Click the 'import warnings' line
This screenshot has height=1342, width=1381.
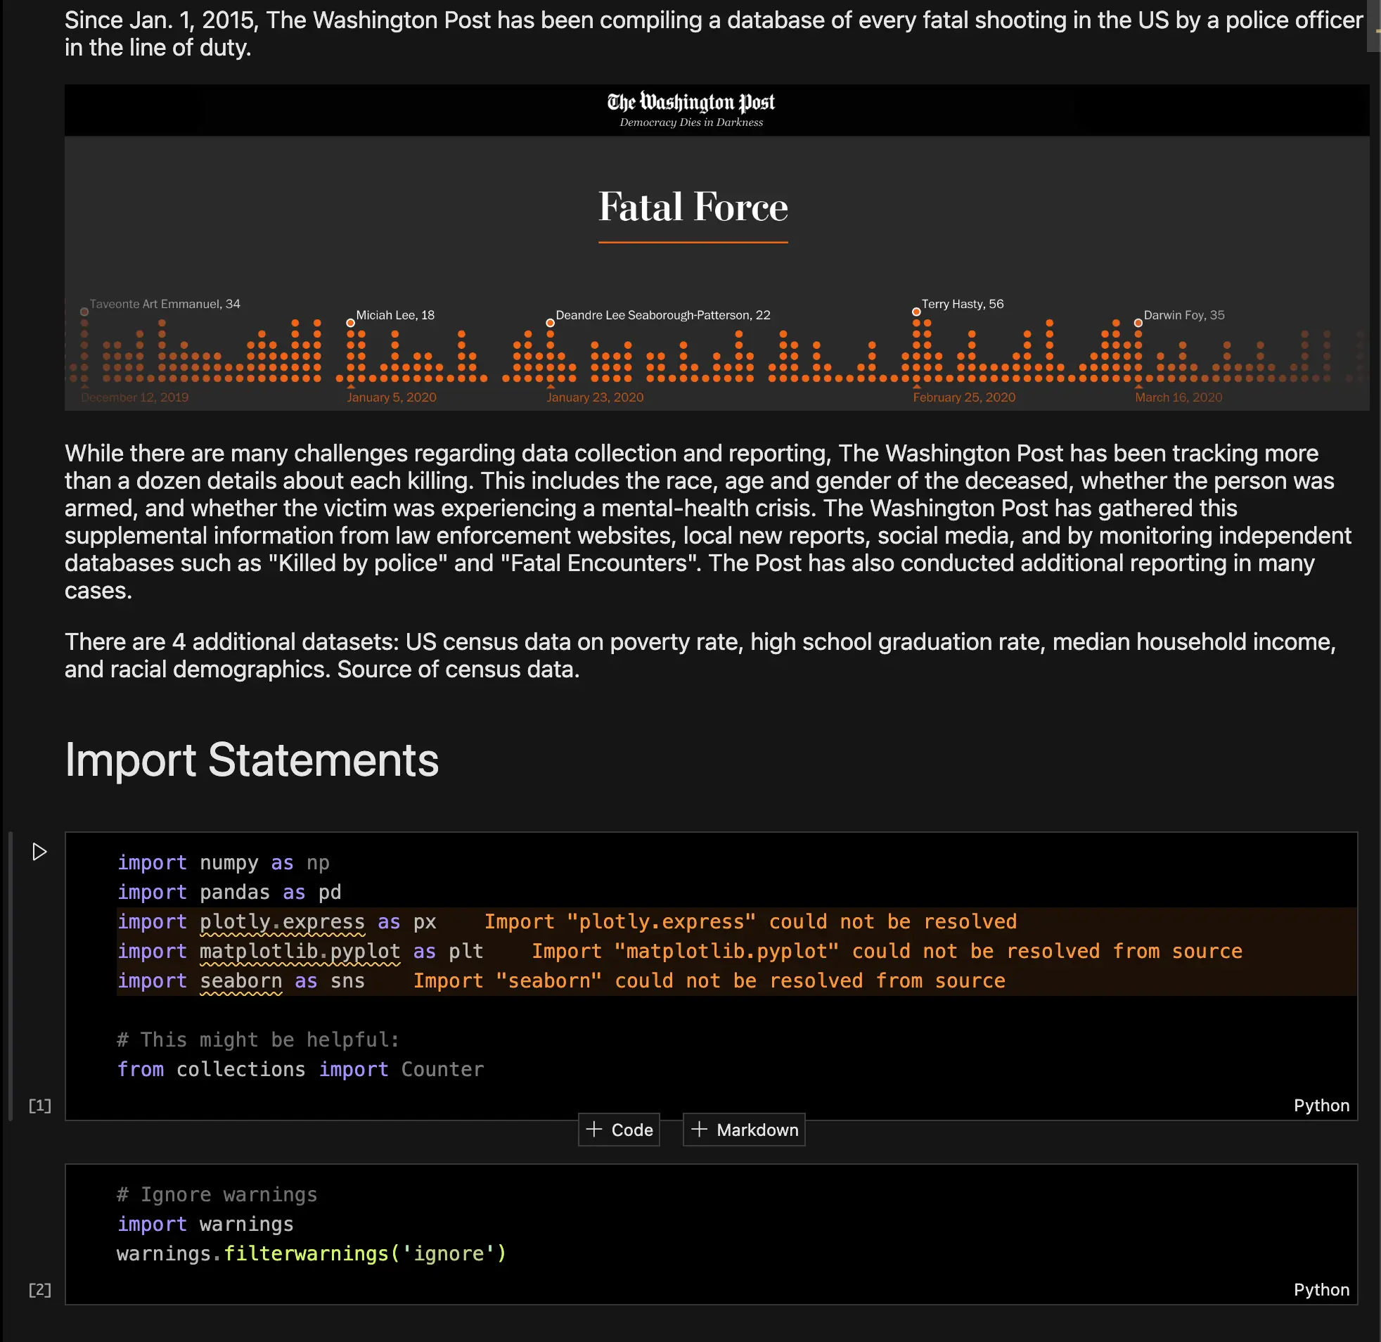(205, 1225)
